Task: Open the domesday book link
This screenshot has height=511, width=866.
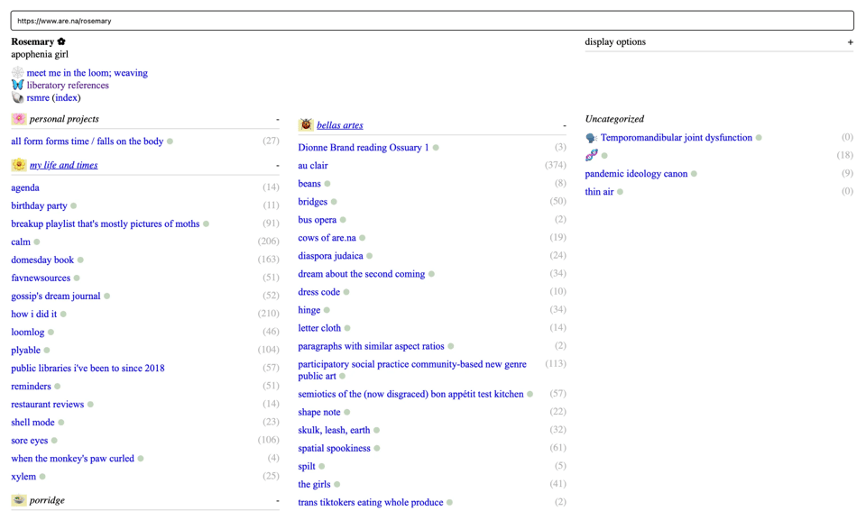Action: 42,260
